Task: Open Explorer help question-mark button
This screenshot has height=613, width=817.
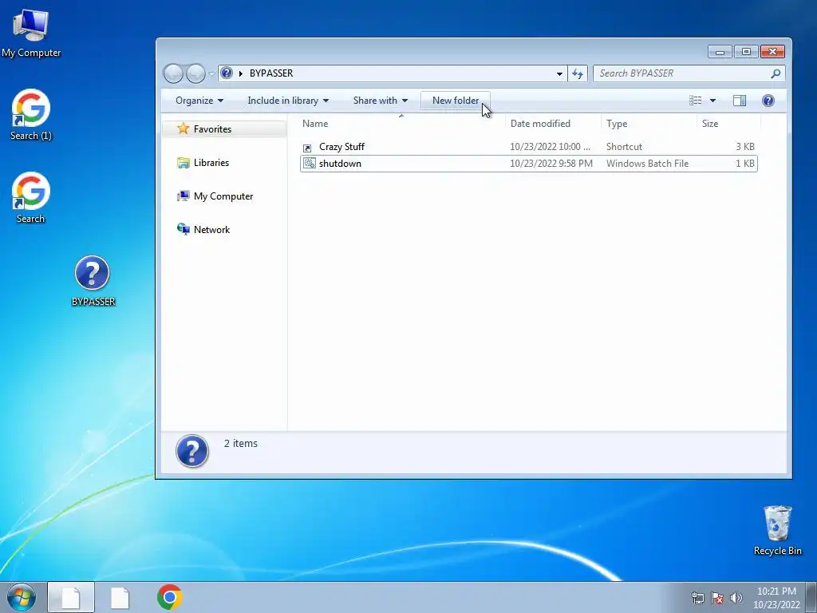Action: tap(768, 100)
